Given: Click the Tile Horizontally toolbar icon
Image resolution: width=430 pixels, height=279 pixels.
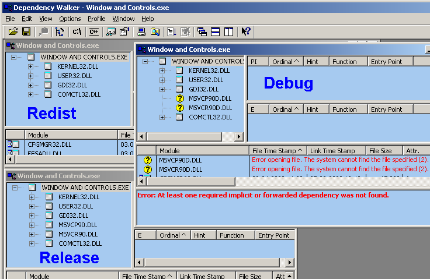Looking at the screenshot, I should [x=215, y=31].
